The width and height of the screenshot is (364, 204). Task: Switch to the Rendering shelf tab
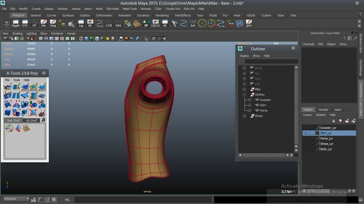point(162,15)
